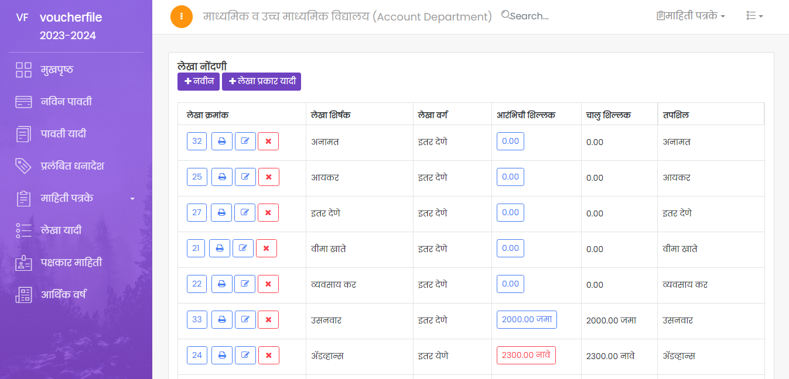Print the वीमा खाते account row 21
The image size is (789, 379).
click(x=219, y=249)
